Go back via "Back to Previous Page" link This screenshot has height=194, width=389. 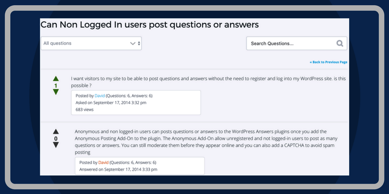(328, 62)
